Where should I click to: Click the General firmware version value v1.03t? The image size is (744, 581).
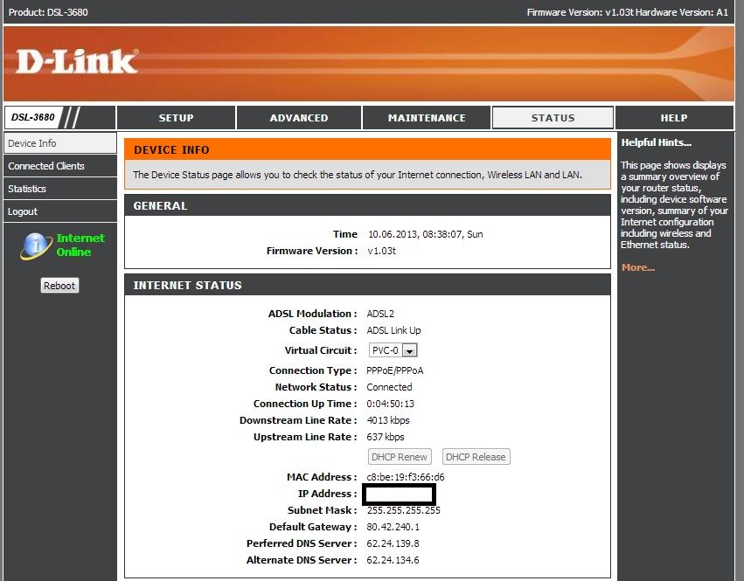coord(381,251)
